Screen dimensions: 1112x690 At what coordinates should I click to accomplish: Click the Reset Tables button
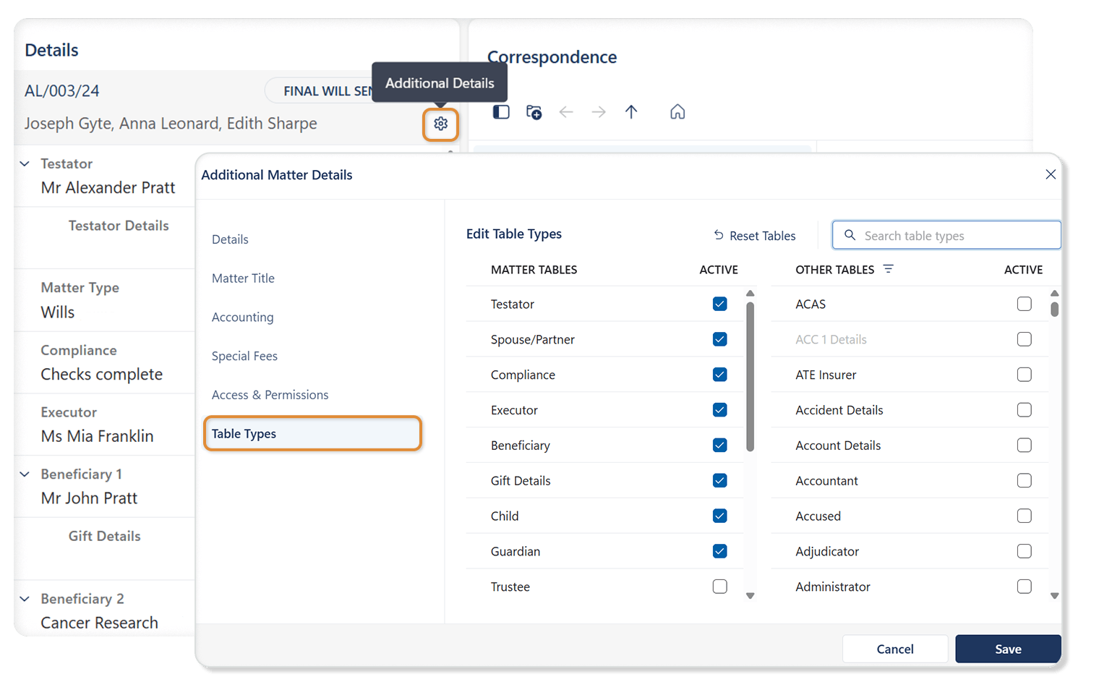click(x=754, y=236)
